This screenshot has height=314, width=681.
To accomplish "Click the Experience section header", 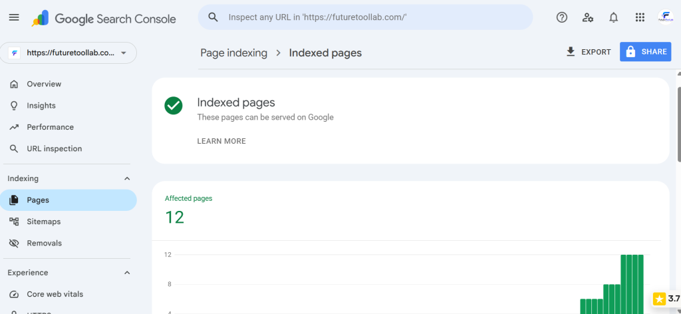I will point(68,273).
